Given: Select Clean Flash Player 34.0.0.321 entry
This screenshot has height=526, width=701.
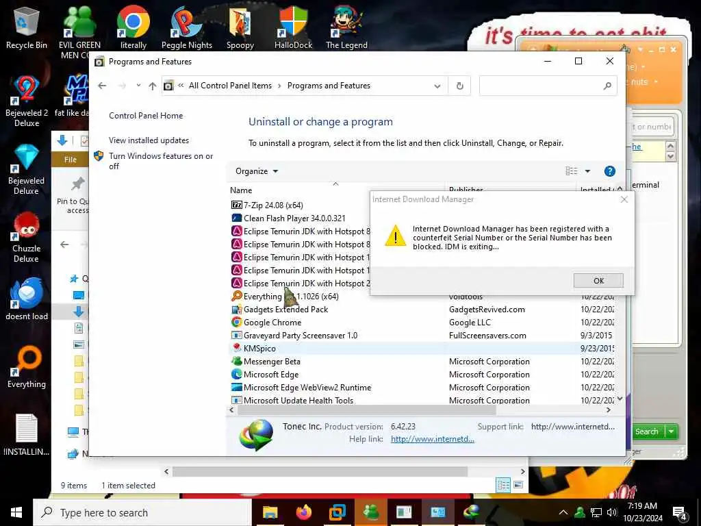Looking at the screenshot, I should tap(294, 218).
